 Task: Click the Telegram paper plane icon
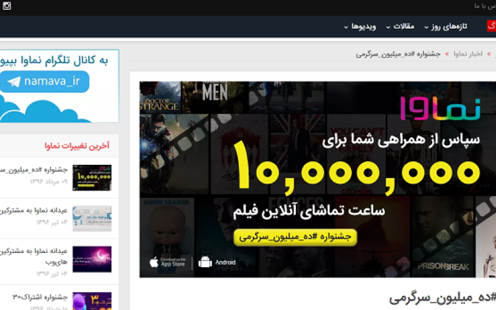pyautogui.click(x=14, y=82)
